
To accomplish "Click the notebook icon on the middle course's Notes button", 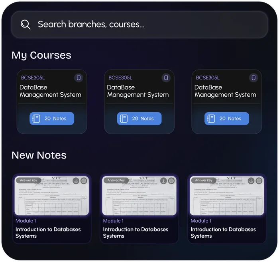I will [x=124, y=119].
